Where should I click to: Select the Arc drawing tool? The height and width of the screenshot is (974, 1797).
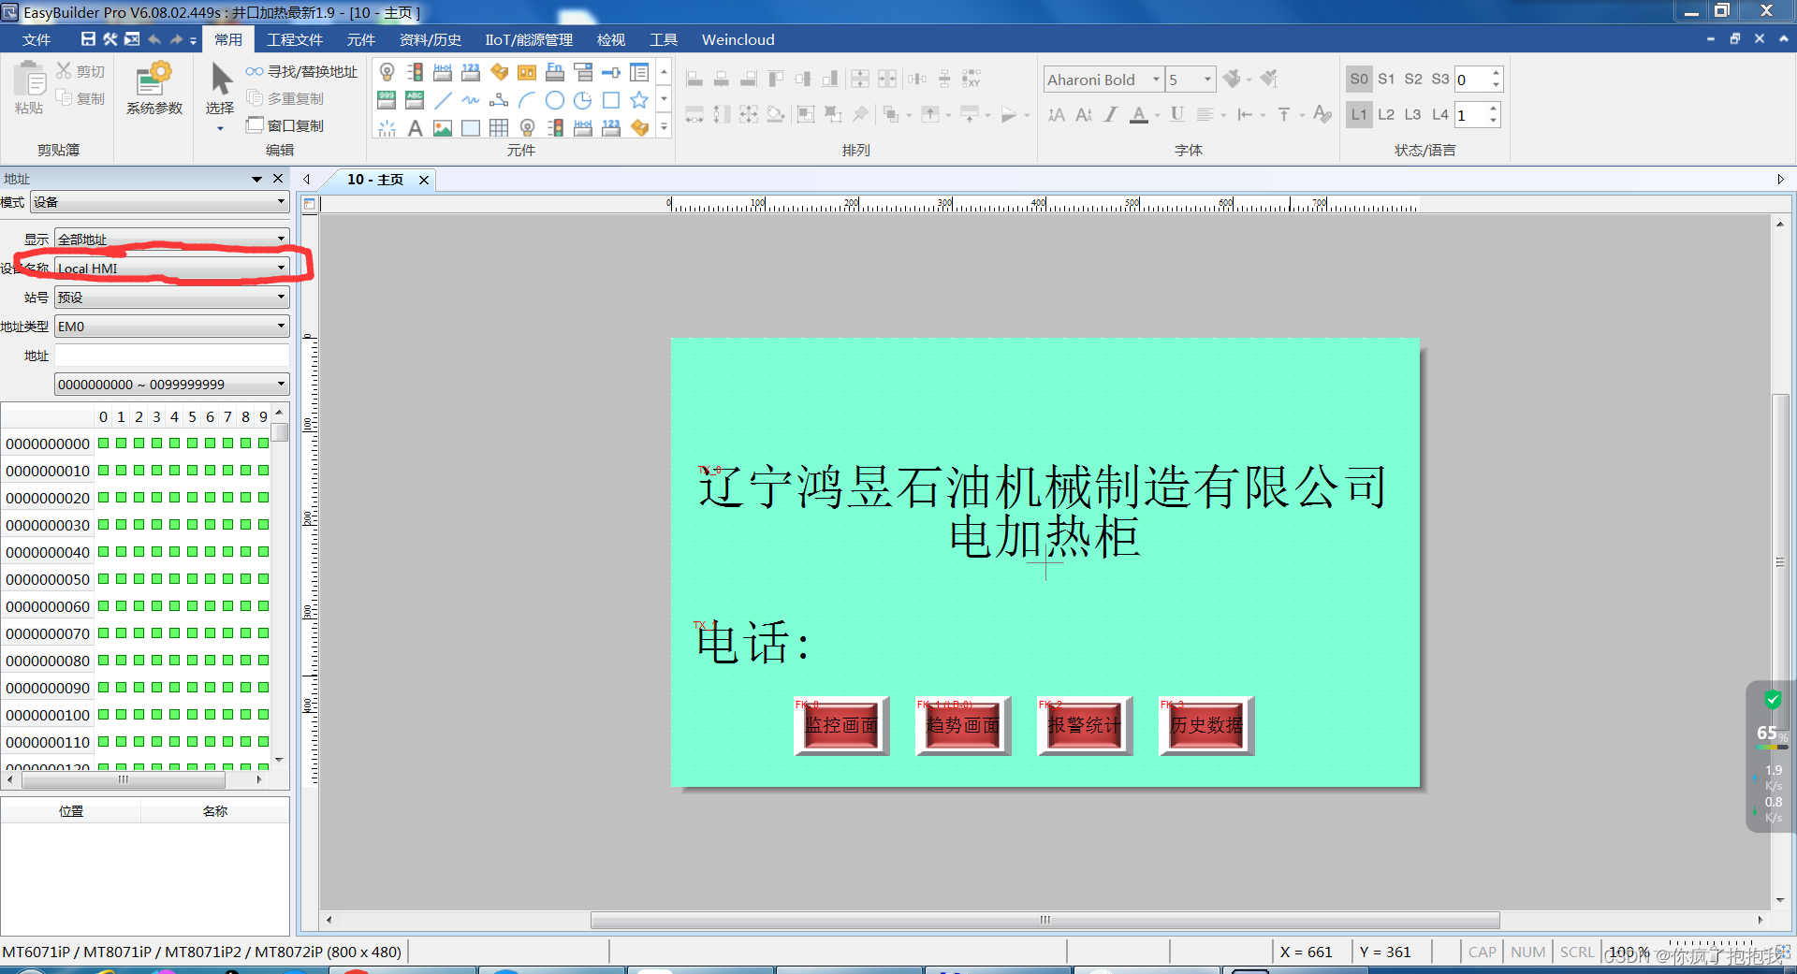pos(527,100)
